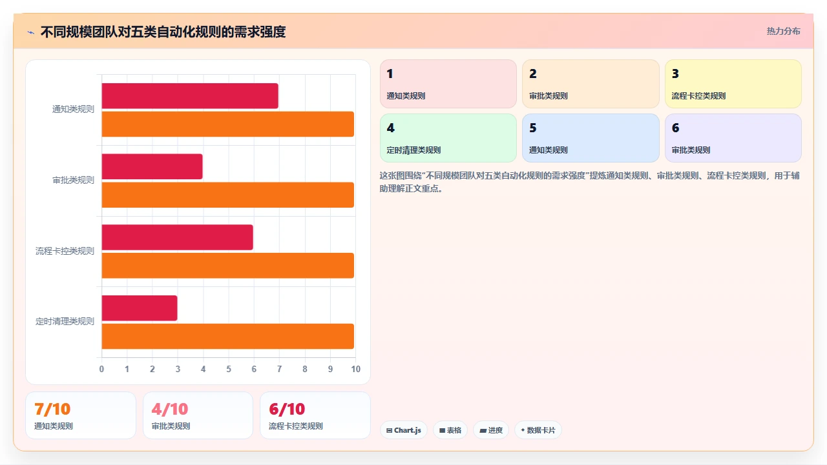Open the 数据卡片 chip
The height and width of the screenshot is (465, 827).
click(538, 430)
